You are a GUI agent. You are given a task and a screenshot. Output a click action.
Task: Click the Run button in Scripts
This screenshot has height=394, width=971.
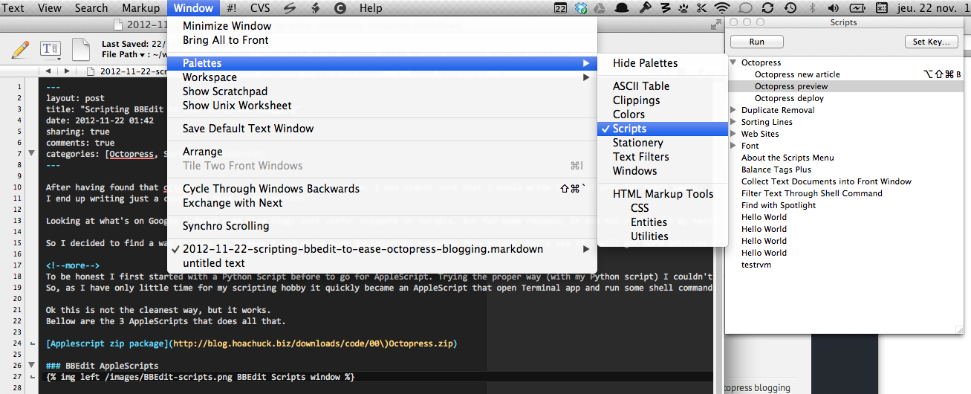pos(757,42)
